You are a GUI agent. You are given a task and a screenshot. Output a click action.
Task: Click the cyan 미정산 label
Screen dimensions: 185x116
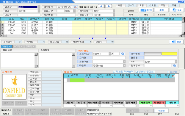click(x=172, y=103)
